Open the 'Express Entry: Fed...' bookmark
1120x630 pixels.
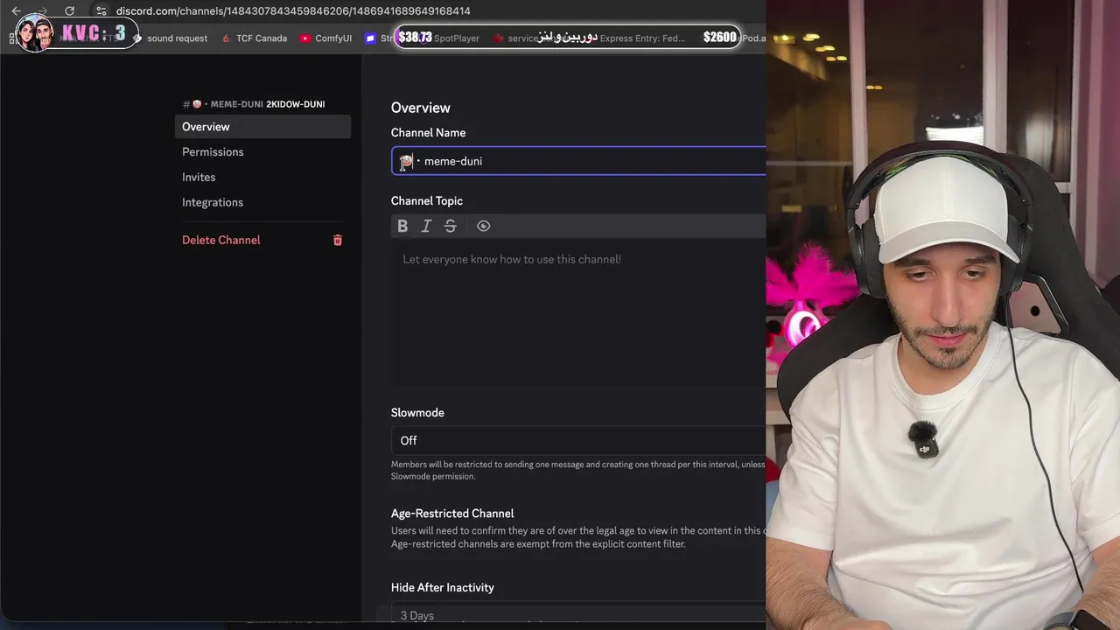pos(642,38)
